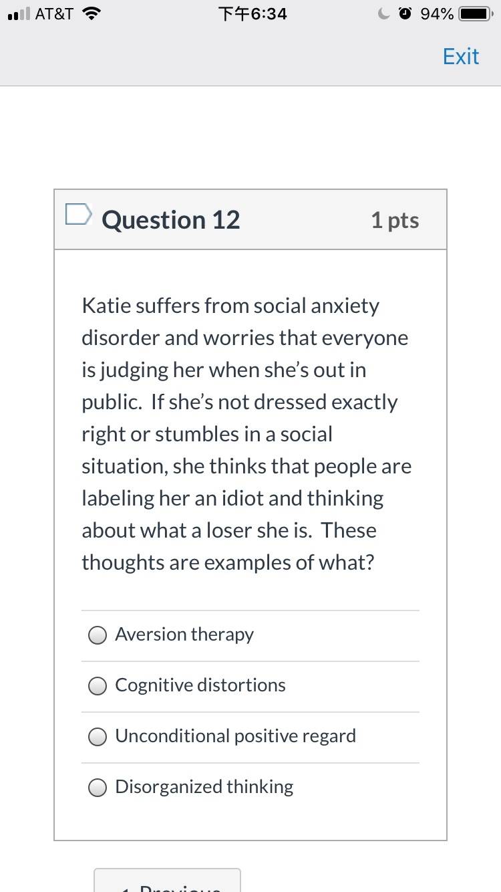Select the Disorganized thinking radio button
Screen dimensions: 501x892
point(98,788)
